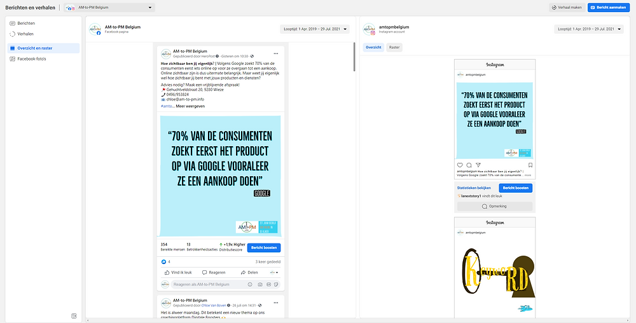Open the Instagram account Looptijd date range dropdown
This screenshot has width=636, height=323.
click(x=589, y=29)
